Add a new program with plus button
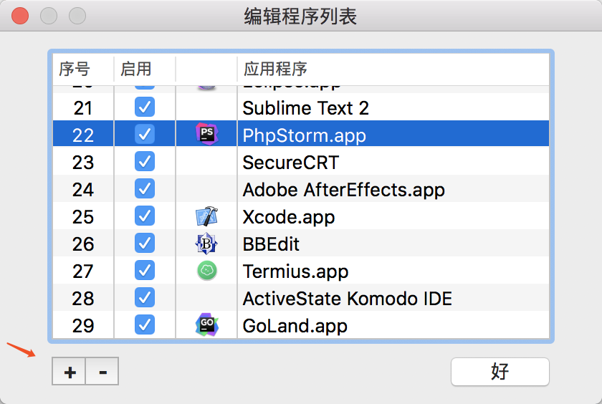The image size is (602, 404). coord(69,371)
